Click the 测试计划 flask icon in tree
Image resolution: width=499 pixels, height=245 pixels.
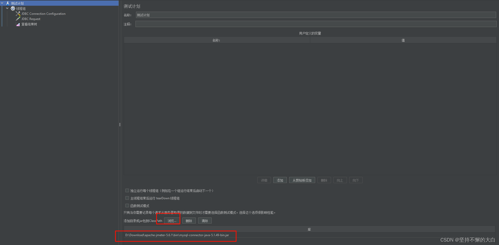(8, 3)
